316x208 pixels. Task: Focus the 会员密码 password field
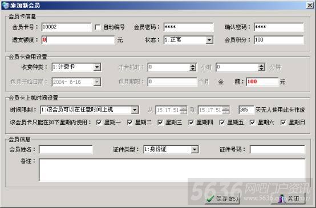[x=188, y=27]
